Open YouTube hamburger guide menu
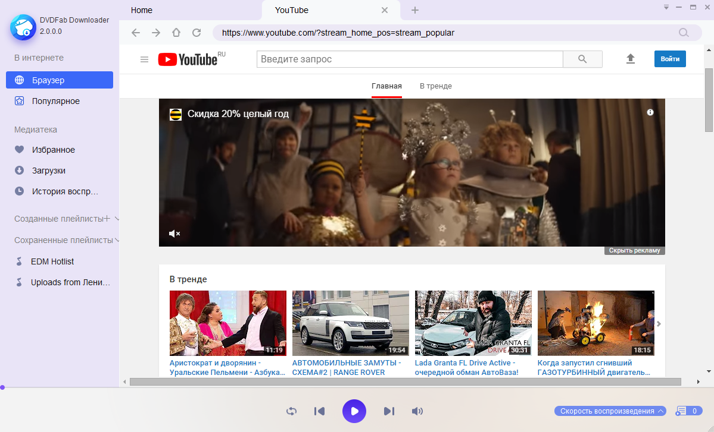 144,59
